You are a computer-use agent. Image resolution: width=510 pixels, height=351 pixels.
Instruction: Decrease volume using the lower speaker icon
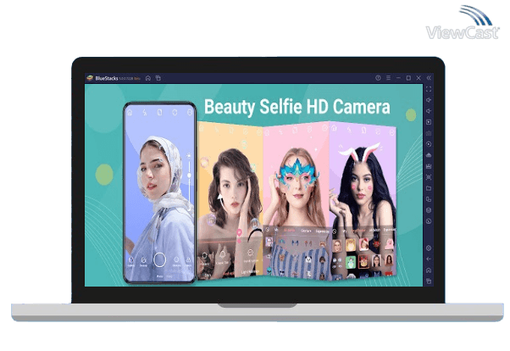(x=429, y=111)
